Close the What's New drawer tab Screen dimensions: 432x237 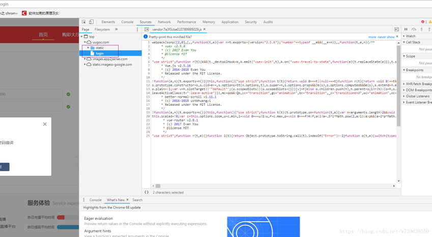[127, 199]
